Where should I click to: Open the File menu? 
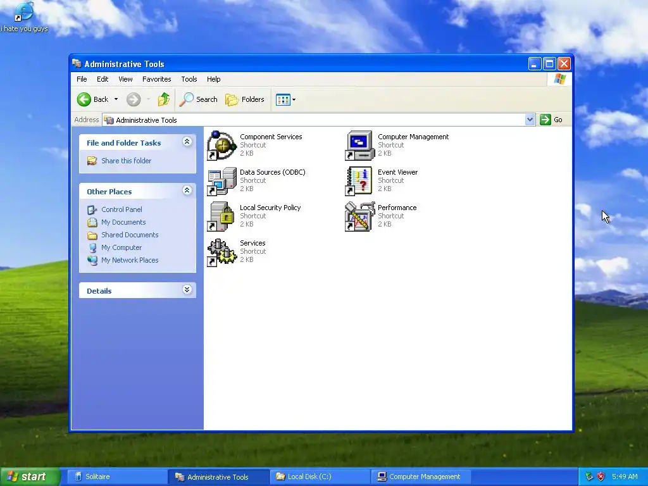point(82,79)
